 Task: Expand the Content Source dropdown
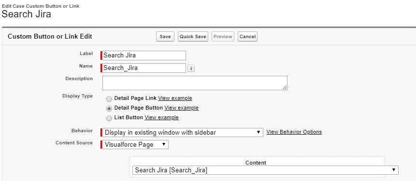135,145
